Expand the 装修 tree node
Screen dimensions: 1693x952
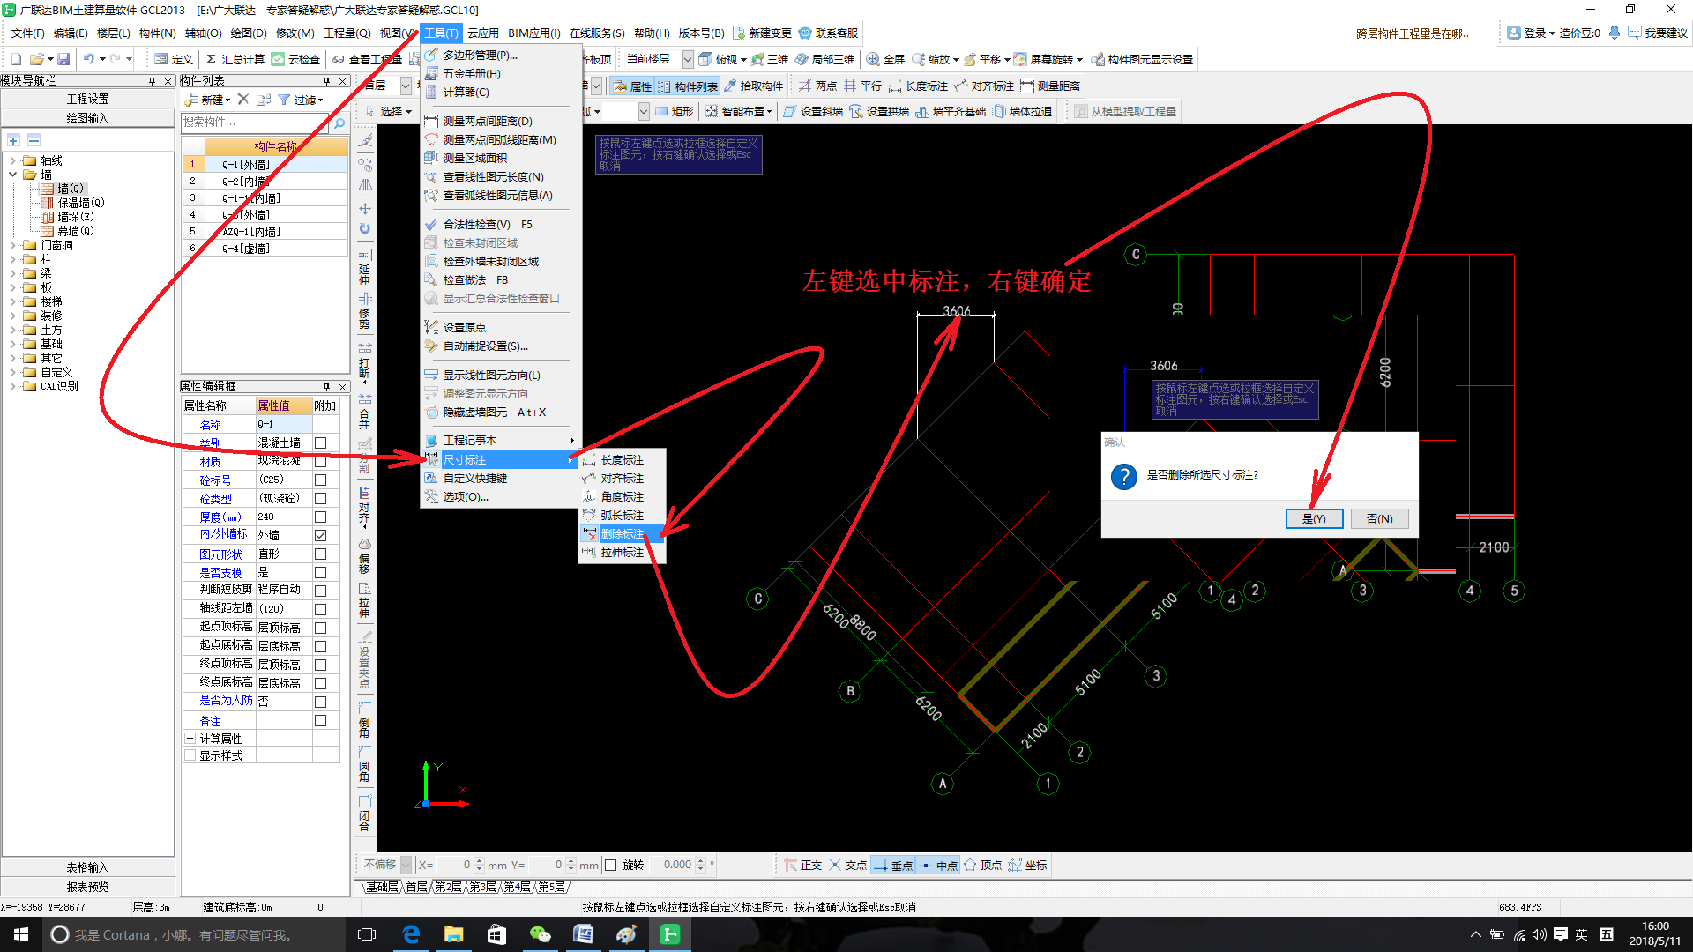point(13,316)
